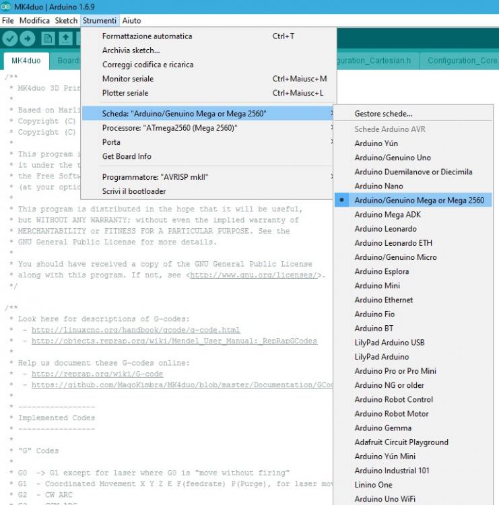Viewport: 499px width, 505px height.
Task: Click the linuxcnc.org g-code handbook link
Action: click(135, 330)
